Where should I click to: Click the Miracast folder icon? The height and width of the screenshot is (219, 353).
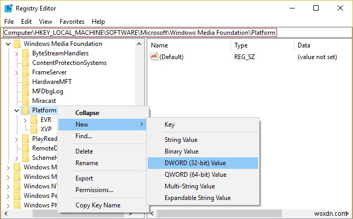point(26,101)
